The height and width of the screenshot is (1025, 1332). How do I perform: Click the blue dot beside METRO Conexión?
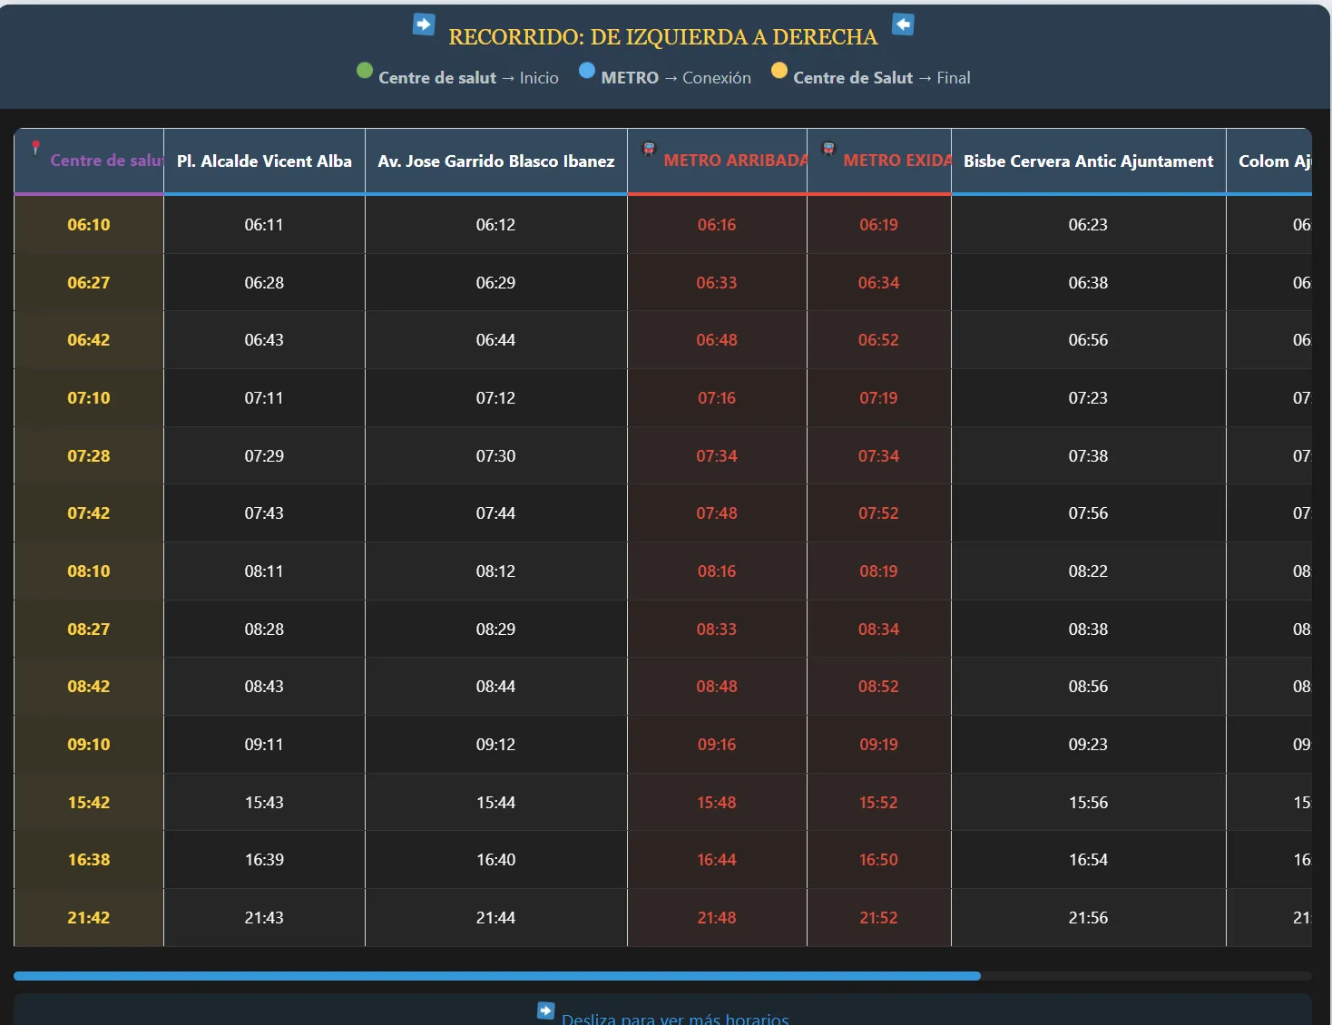click(587, 71)
